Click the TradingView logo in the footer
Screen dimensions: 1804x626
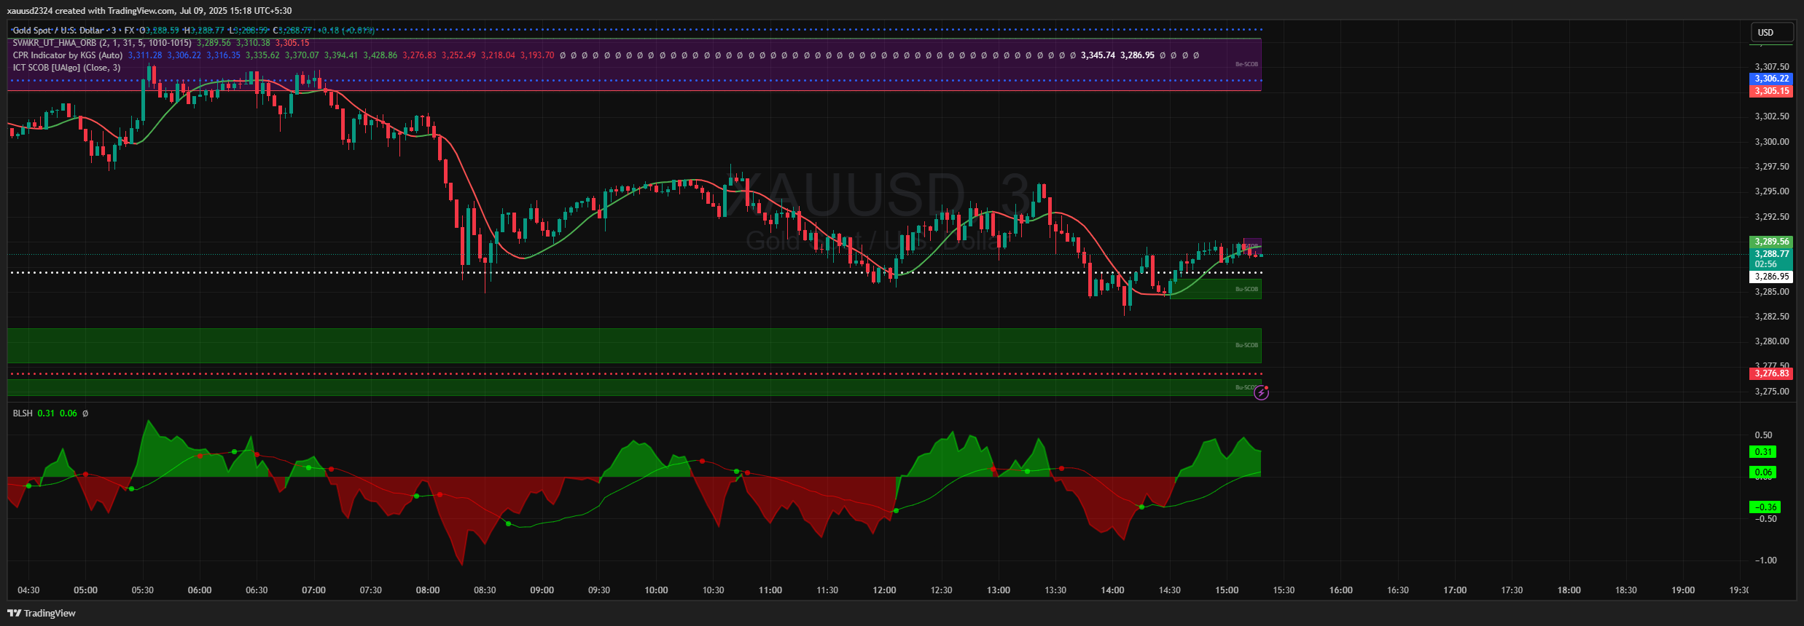[42, 613]
